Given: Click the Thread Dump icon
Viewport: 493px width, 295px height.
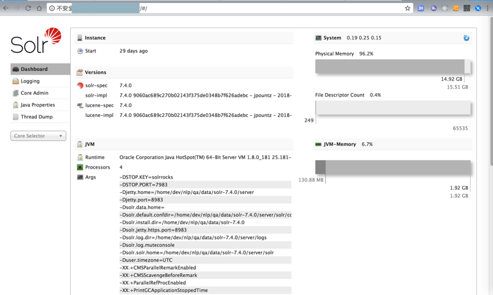Looking at the screenshot, I should click(15, 117).
